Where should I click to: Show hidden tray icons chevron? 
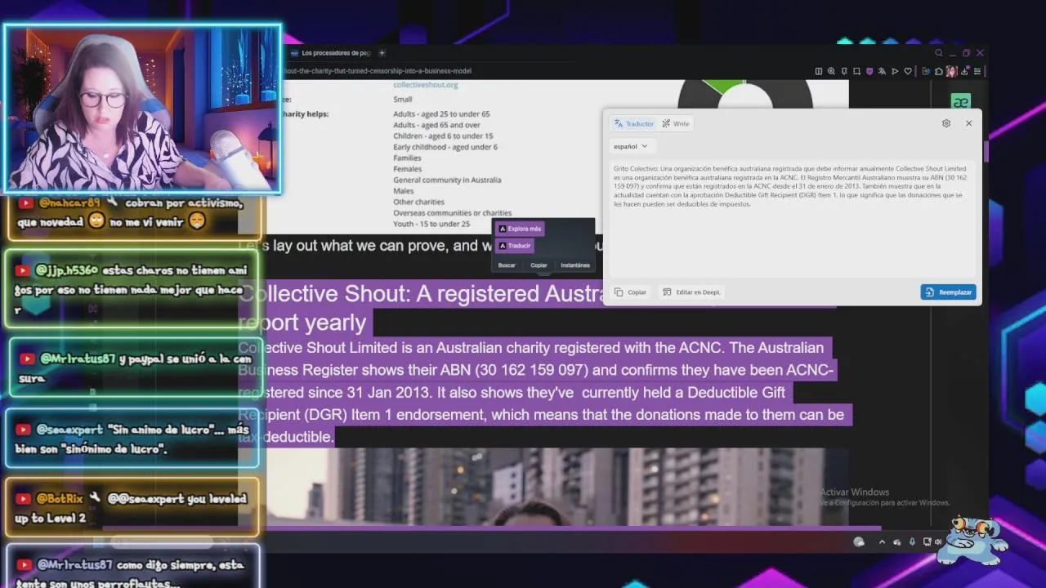pyautogui.click(x=882, y=542)
